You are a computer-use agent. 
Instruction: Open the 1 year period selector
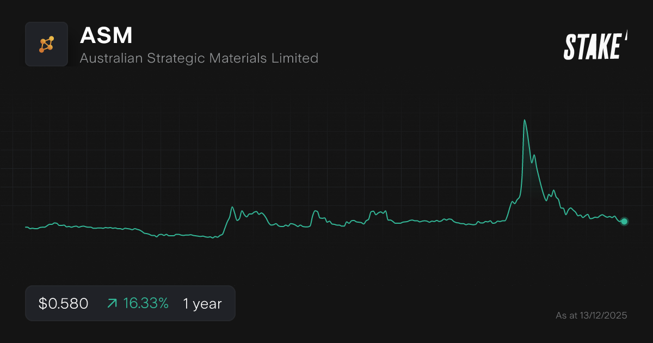click(x=202, y=304)
